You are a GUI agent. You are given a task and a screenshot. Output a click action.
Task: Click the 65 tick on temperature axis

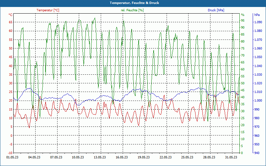tap(11, 22)
